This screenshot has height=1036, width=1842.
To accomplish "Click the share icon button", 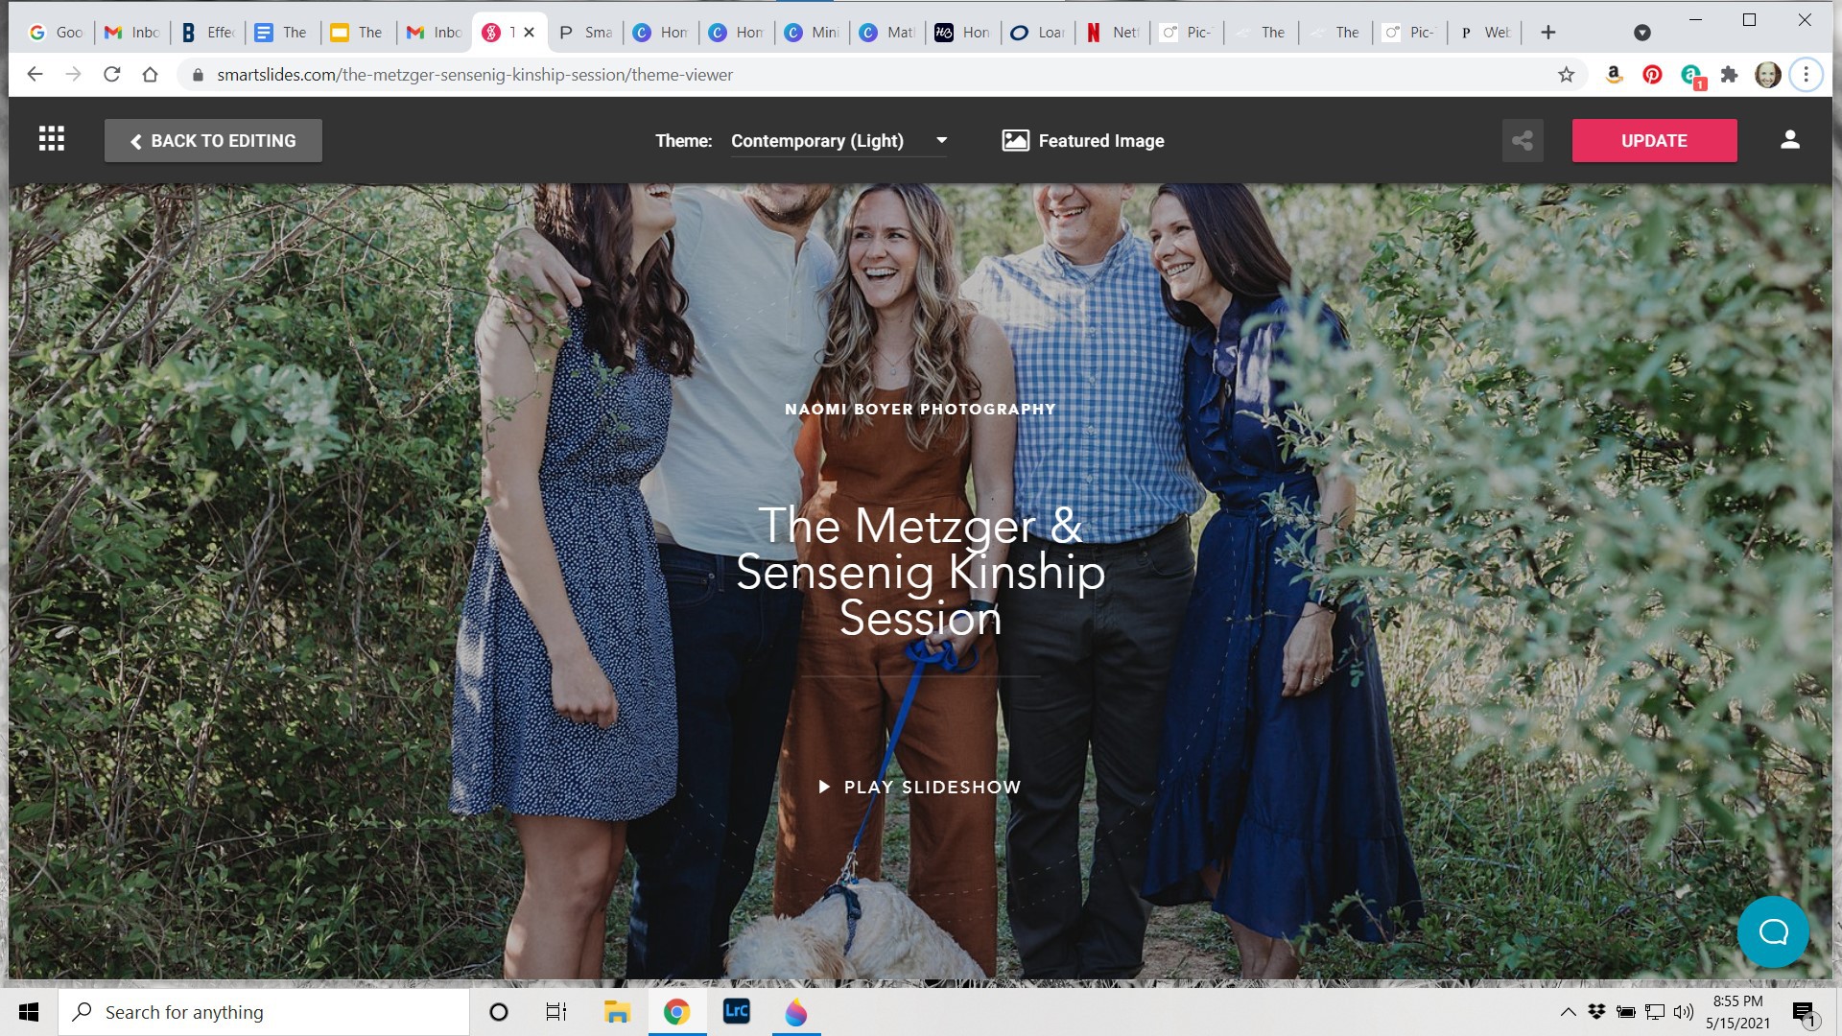I will click(1523, 141).
